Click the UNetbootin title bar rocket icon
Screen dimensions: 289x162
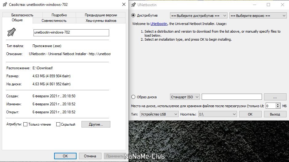click(x=133, y=5)
